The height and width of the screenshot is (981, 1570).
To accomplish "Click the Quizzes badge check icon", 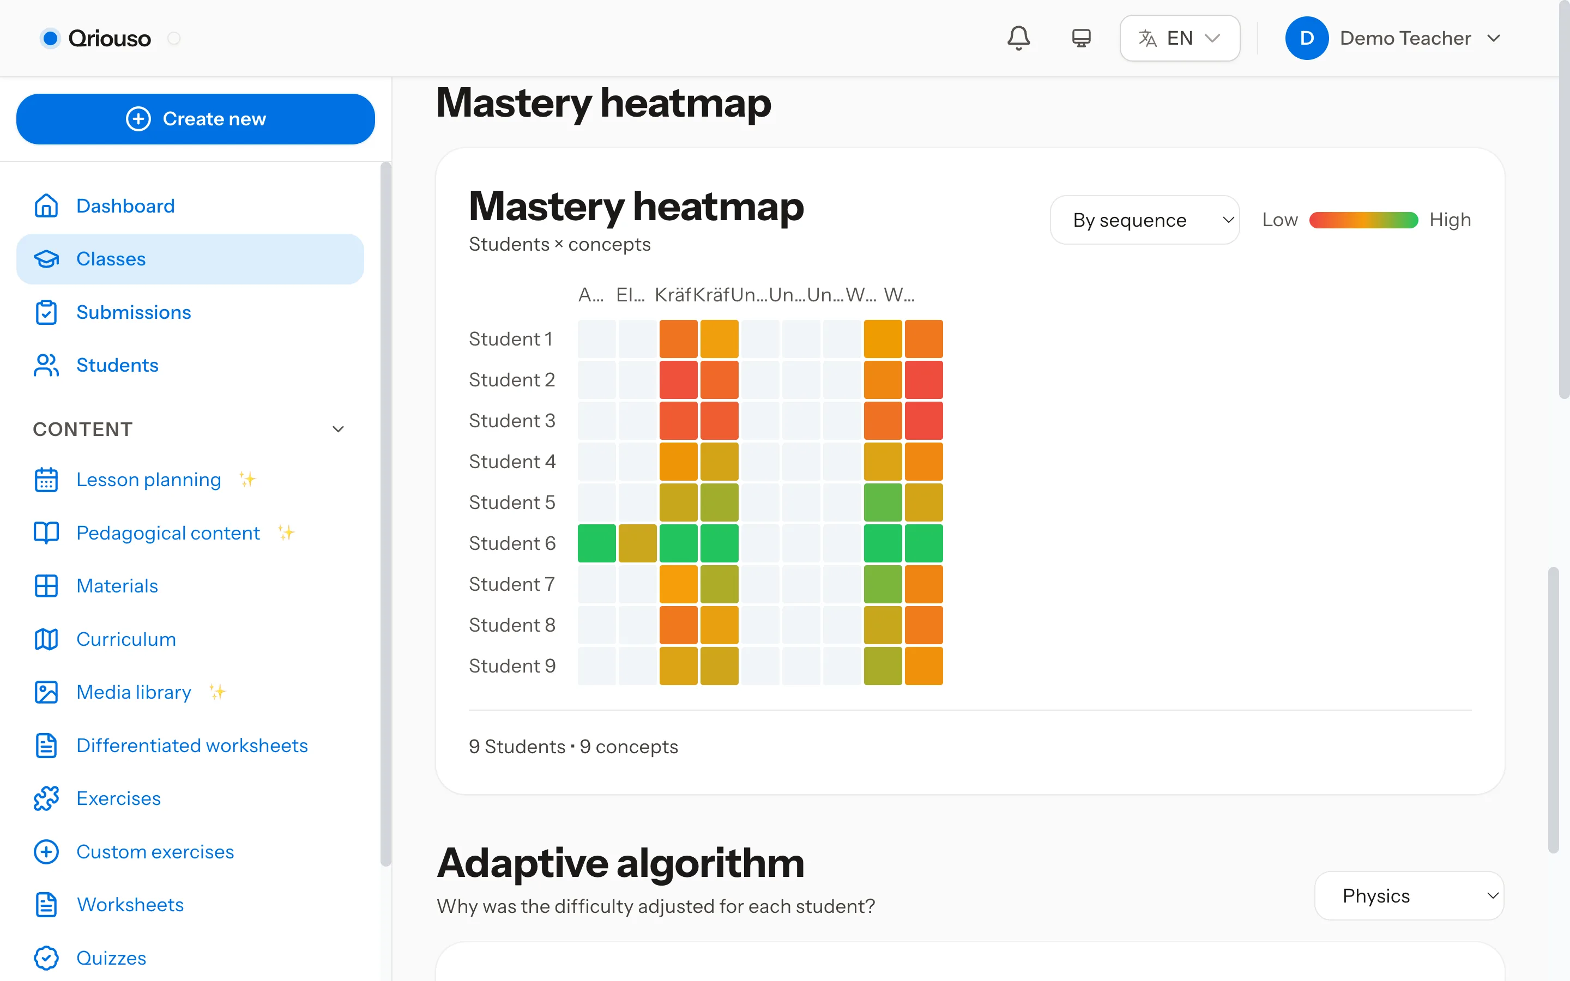I will click(x=46, y=958).
